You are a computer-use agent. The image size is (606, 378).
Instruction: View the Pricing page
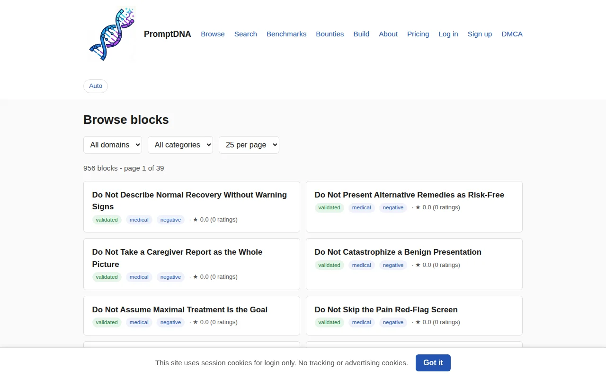point(418,34)
